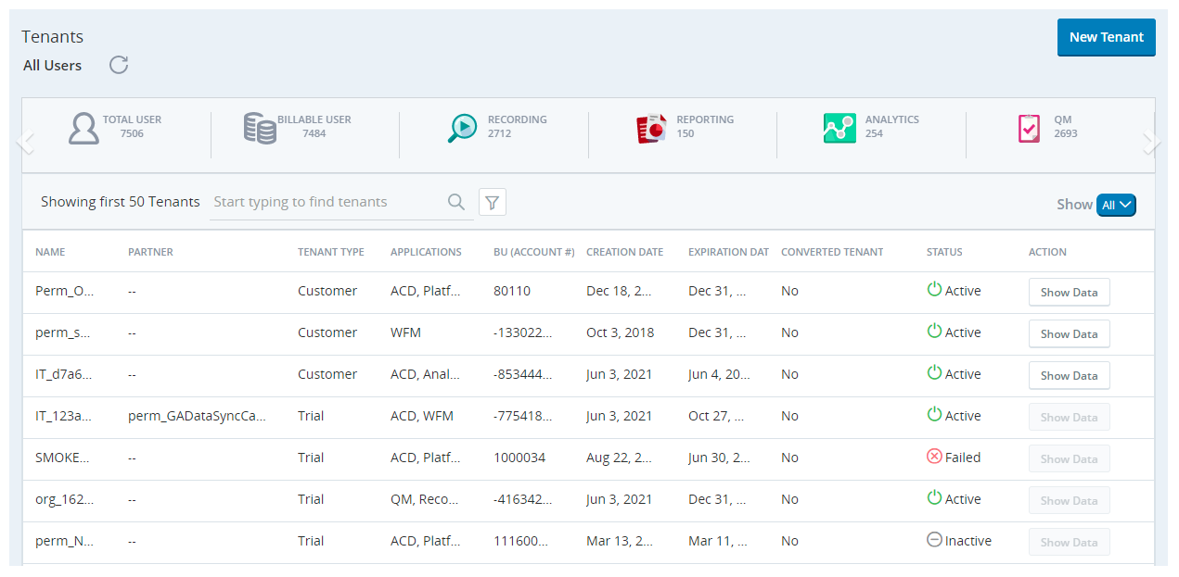Click the New Tenant button
This screenshot has height=577, width=1179.
[1106, 37]
